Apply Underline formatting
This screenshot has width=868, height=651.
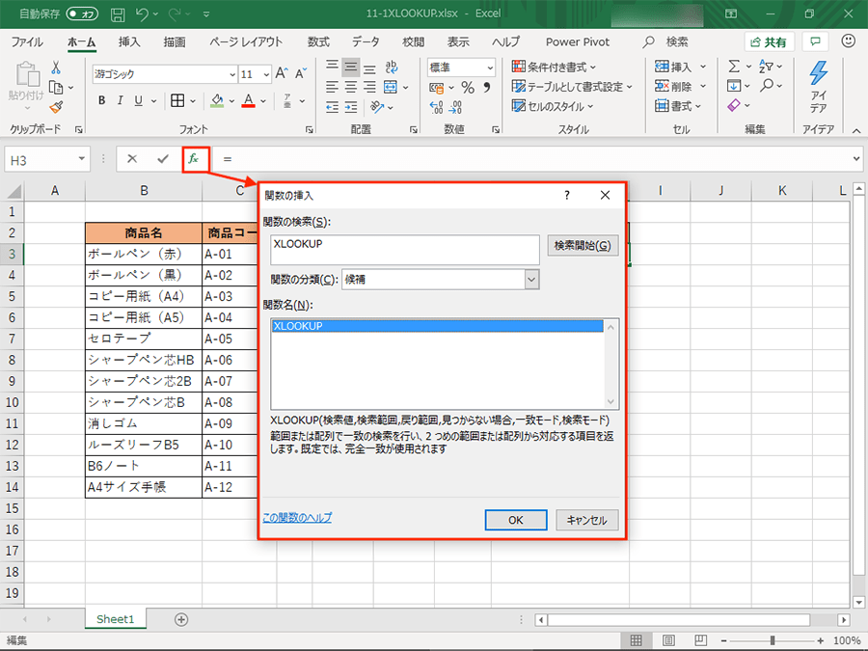click(x=138, y=100)
